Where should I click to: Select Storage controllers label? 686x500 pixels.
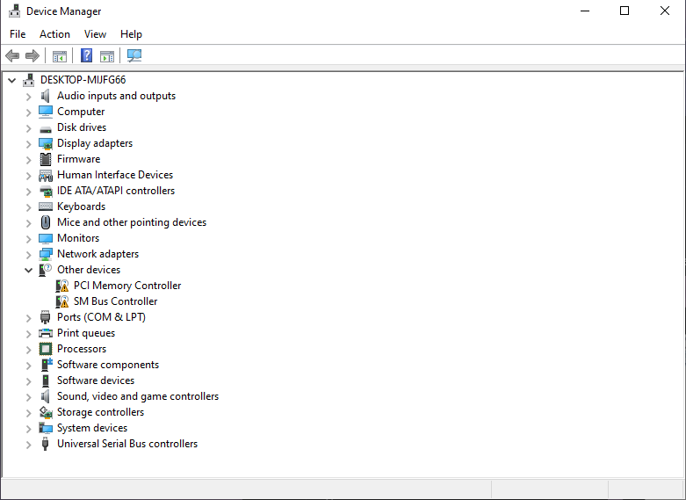click(x=101, y=412)
